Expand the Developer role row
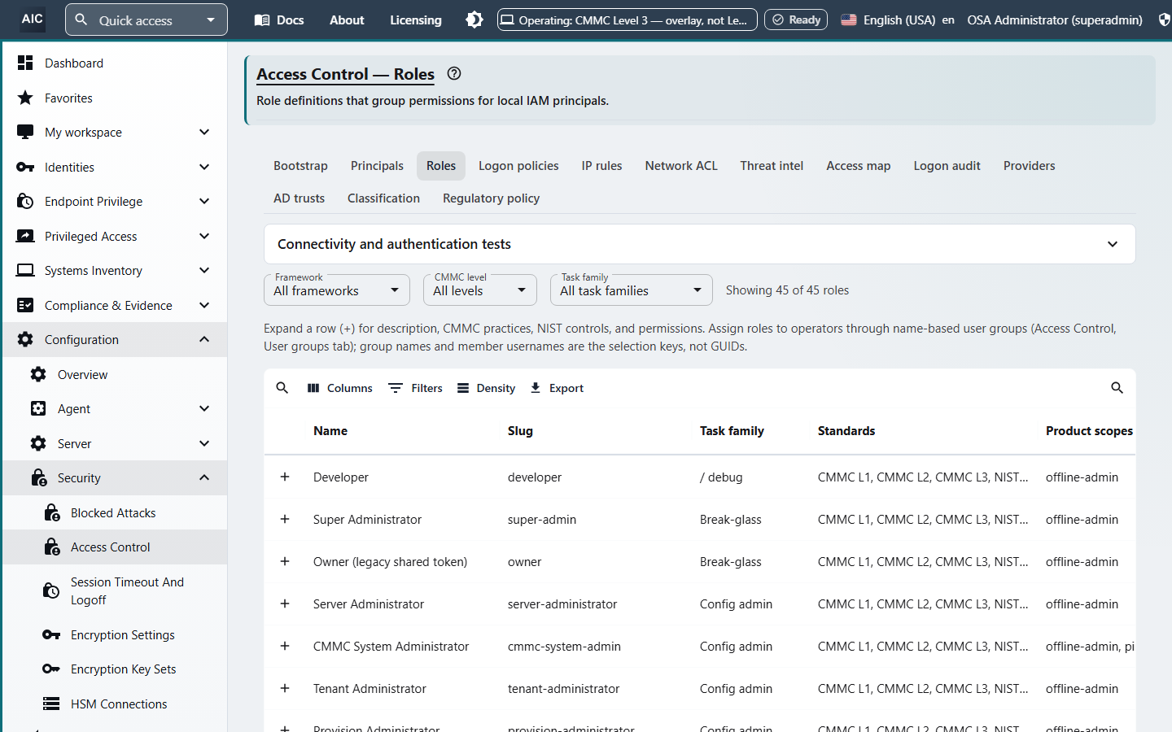Viewport: 1172px width, 732px height. click(285, 477)
